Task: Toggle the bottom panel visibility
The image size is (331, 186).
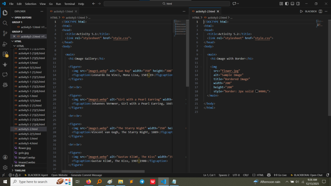Action: [x=292, y=4]
